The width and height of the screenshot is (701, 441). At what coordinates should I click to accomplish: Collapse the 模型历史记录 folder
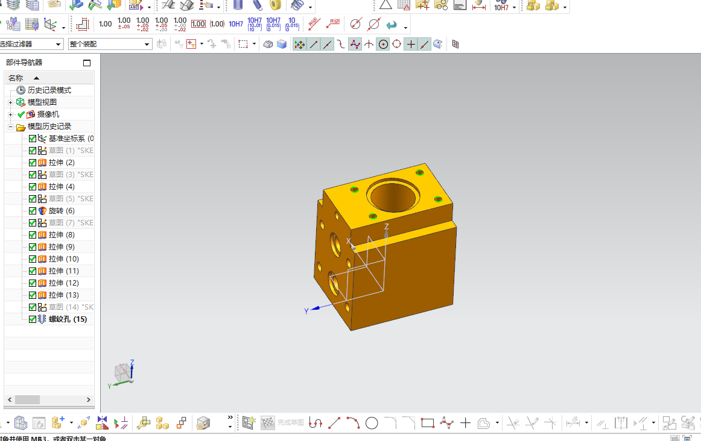click(x=10, y=127)
